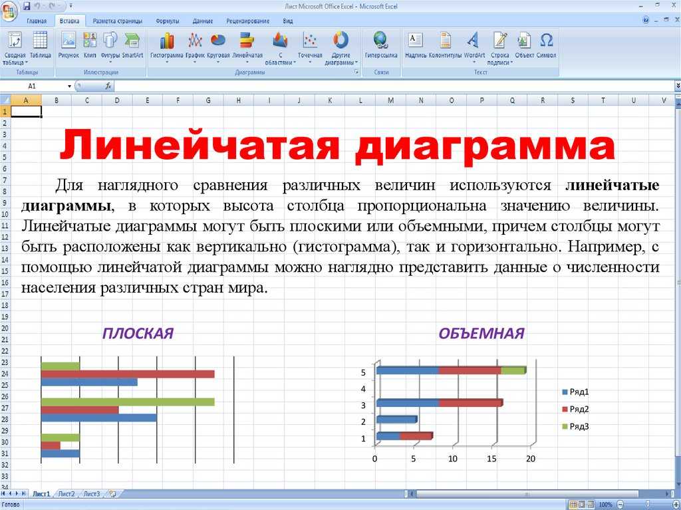Choose the Гистограмма column chart
Screen dimensions: 681x510
[167, 47]
